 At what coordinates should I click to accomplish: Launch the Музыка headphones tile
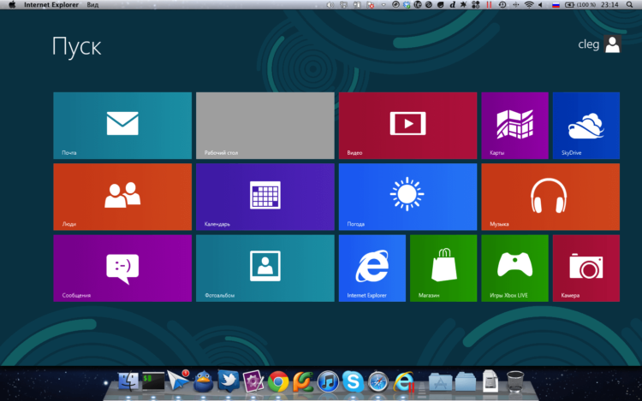[x=550, y=197]
